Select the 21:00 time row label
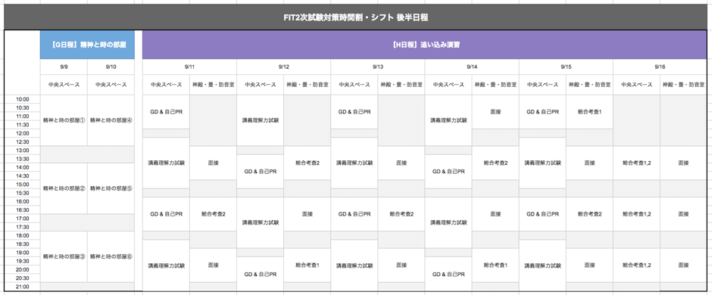Screen dimensions: 712x295 click(x=22, y=287)
